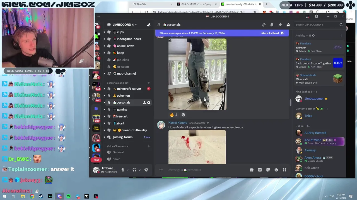Image resolution: width=357 pixels, height=200 pixels.
Task: Create invite icon on personals channel
Action: [144, 102]
